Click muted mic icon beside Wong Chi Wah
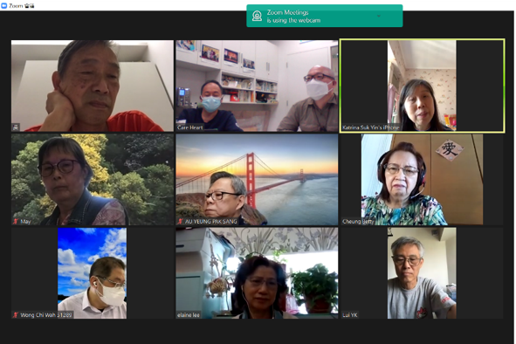 (x=16, y=315)
